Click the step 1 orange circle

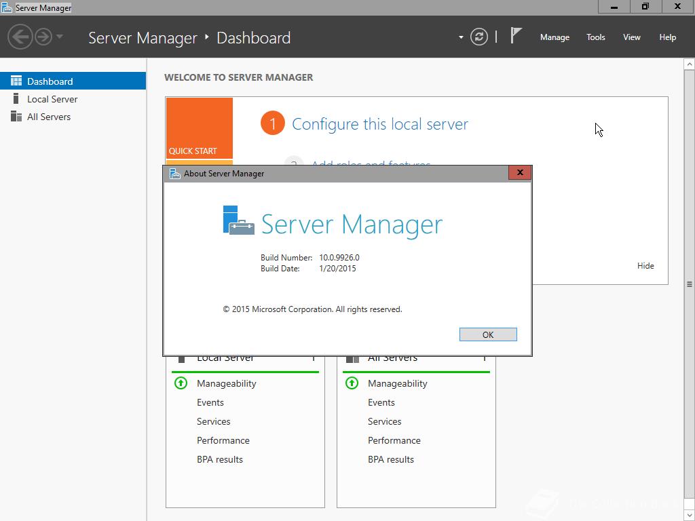point(273,123)
